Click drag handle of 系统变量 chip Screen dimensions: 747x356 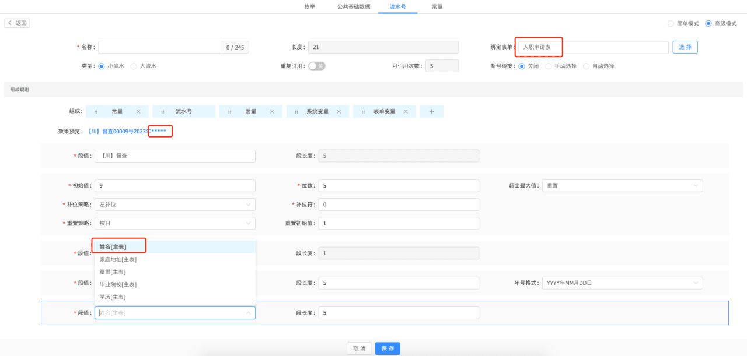coord(296,111)
